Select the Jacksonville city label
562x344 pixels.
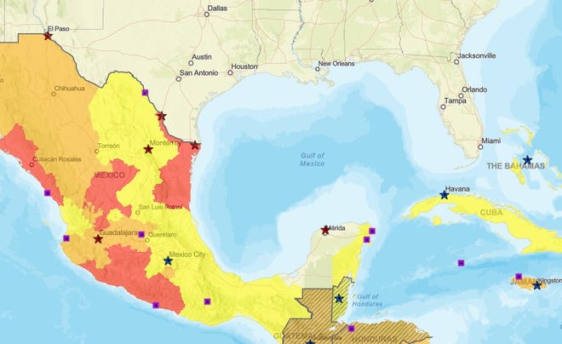point(477,55)
